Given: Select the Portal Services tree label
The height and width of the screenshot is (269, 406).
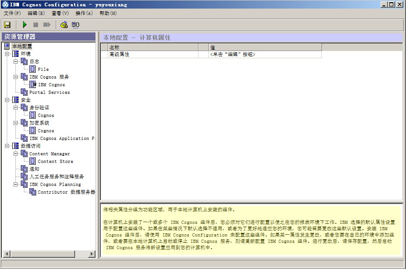Looking at the screenshot, I should 49,92.
